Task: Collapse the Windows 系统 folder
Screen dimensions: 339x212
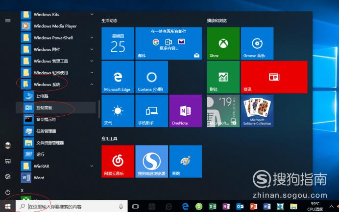Action: point(56,85)
